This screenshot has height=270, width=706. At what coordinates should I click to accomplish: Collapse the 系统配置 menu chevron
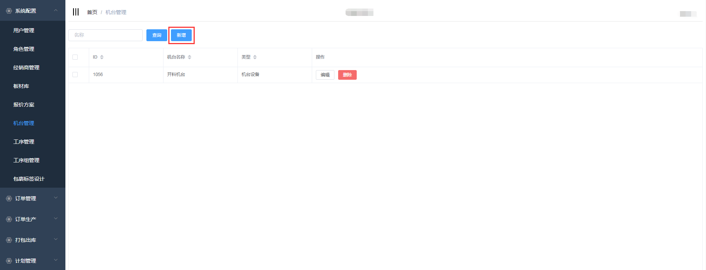[56, 10]
